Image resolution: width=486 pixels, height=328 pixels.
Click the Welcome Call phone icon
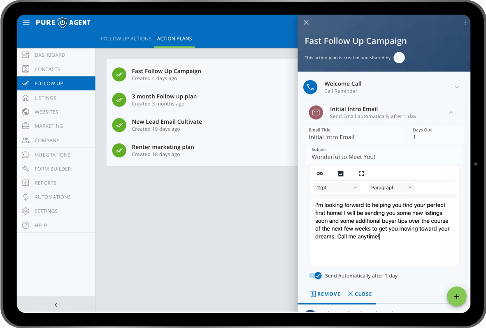(310, 87)
